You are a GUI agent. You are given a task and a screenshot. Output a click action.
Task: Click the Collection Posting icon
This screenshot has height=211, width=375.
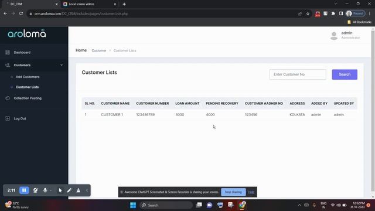(x=8, y=98)
